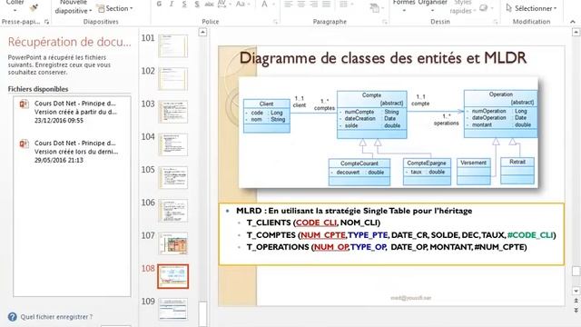Collapse the ribbon with the chevron

[573, 22]
